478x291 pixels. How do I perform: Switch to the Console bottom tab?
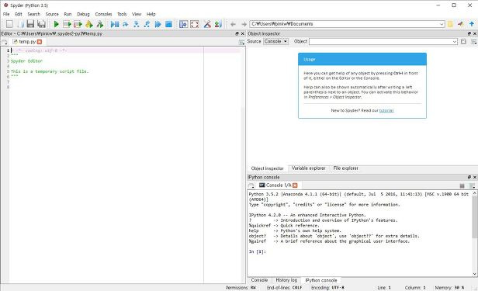click(259, 280)
